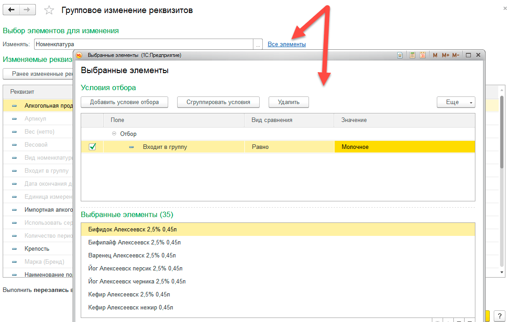Click the dash icon beside Марка (Бренд) row

14,262
